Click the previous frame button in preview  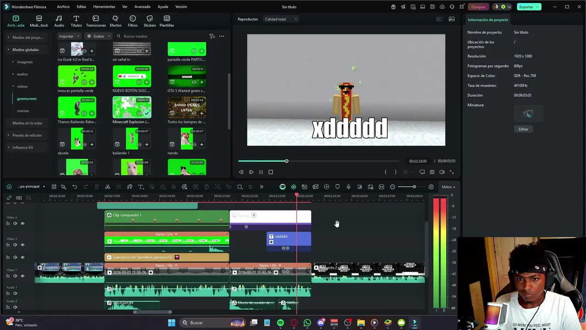click(x=241, y=172)
